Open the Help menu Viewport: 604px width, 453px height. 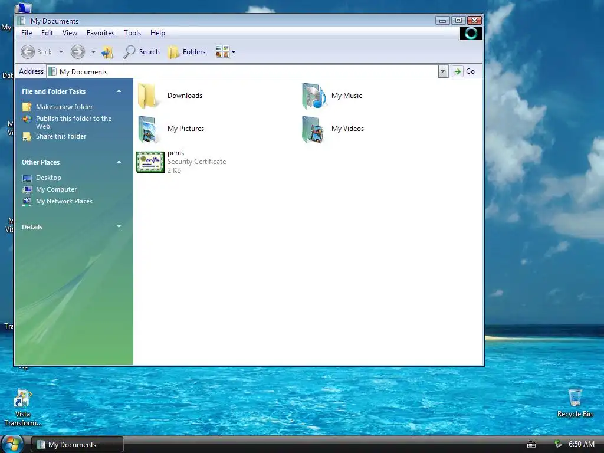tap(157, 33)
